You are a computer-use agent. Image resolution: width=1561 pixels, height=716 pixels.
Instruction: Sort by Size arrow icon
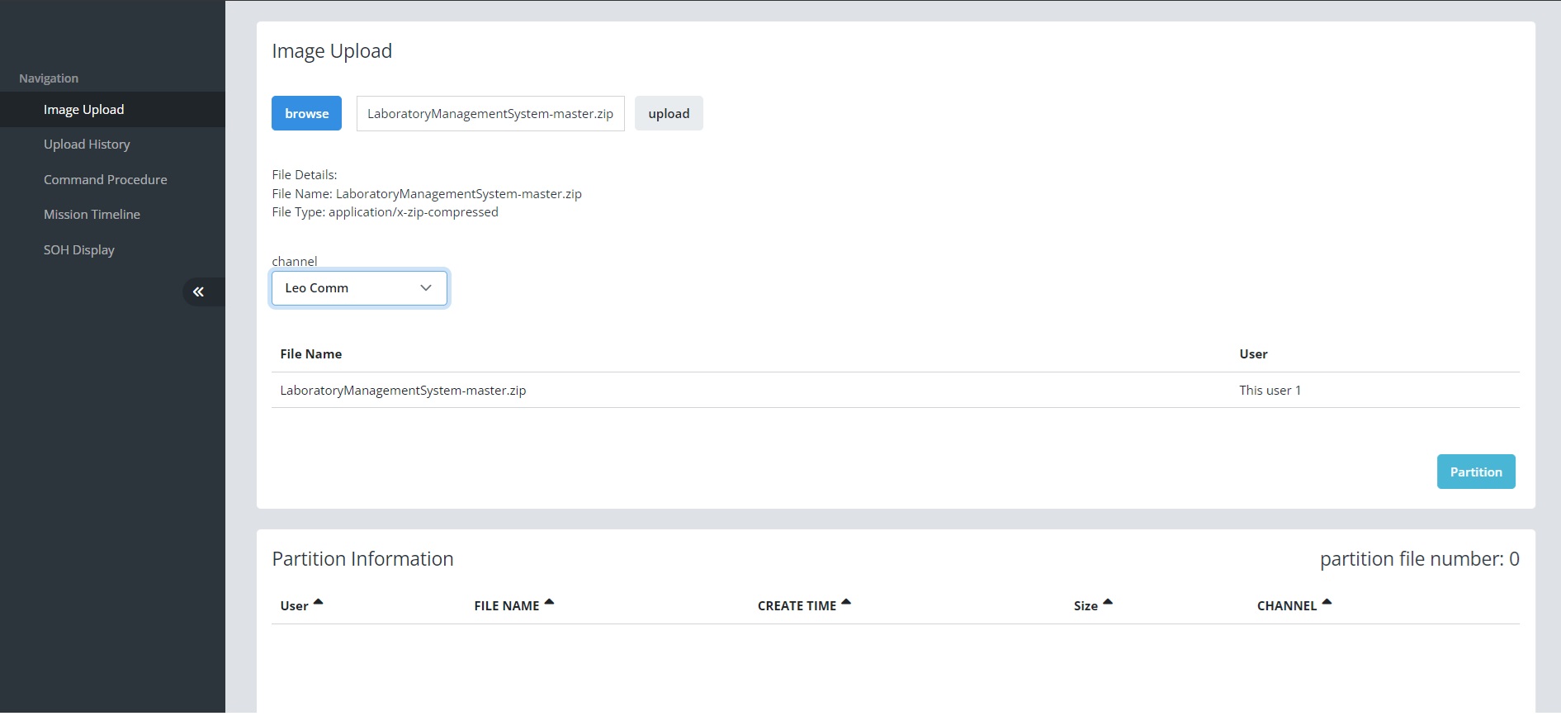[x=1108, y=603]
